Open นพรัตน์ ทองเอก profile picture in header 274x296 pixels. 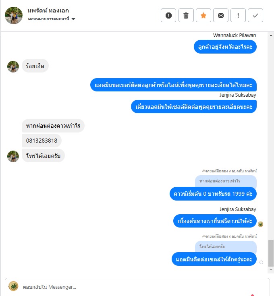coord(14,15)
